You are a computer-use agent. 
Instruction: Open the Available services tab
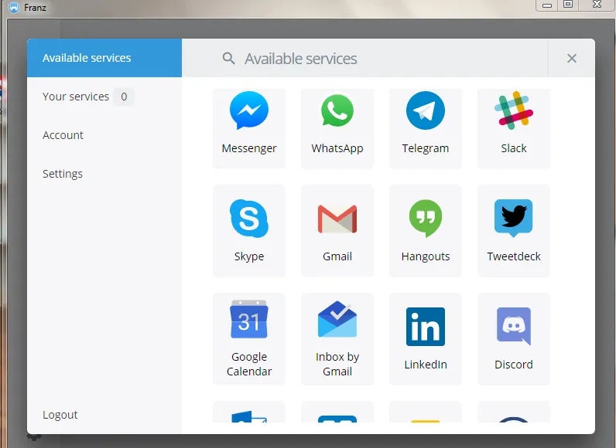tap(104, 58)
